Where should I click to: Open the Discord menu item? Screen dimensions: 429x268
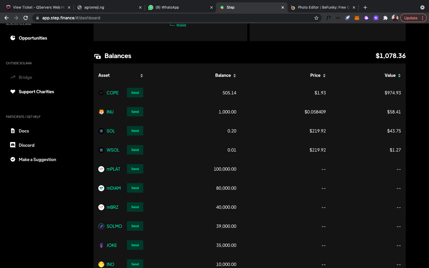click(x=27, y=145)
